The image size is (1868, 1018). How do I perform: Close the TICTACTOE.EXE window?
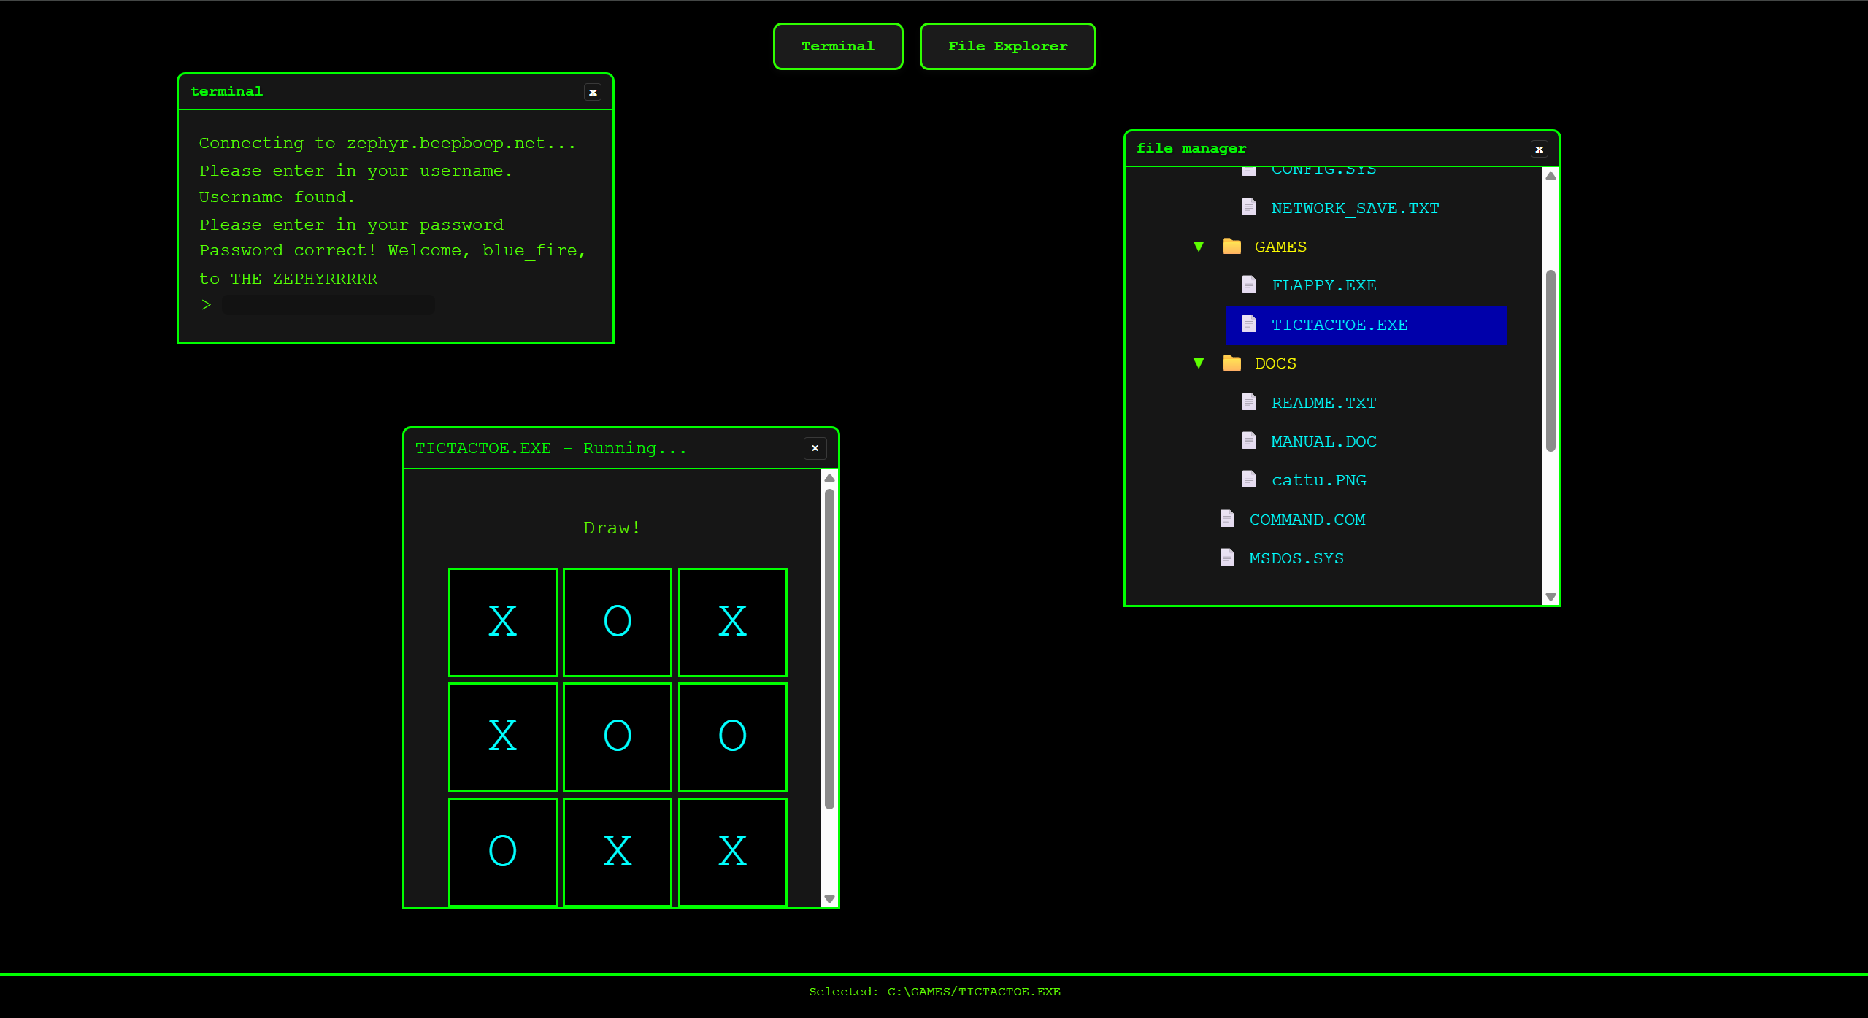tap(815, 448)
